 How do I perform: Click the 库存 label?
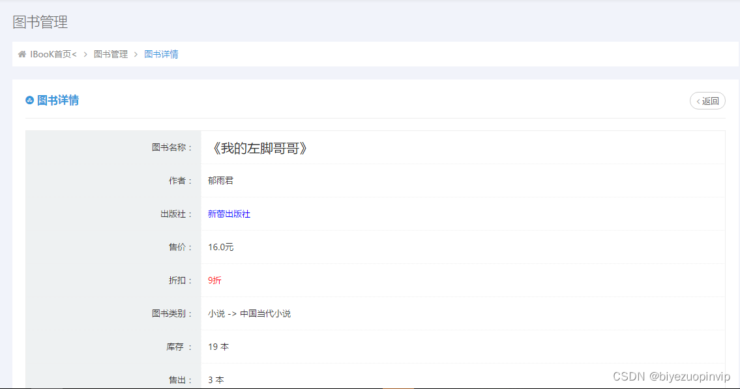click(179, 347)
